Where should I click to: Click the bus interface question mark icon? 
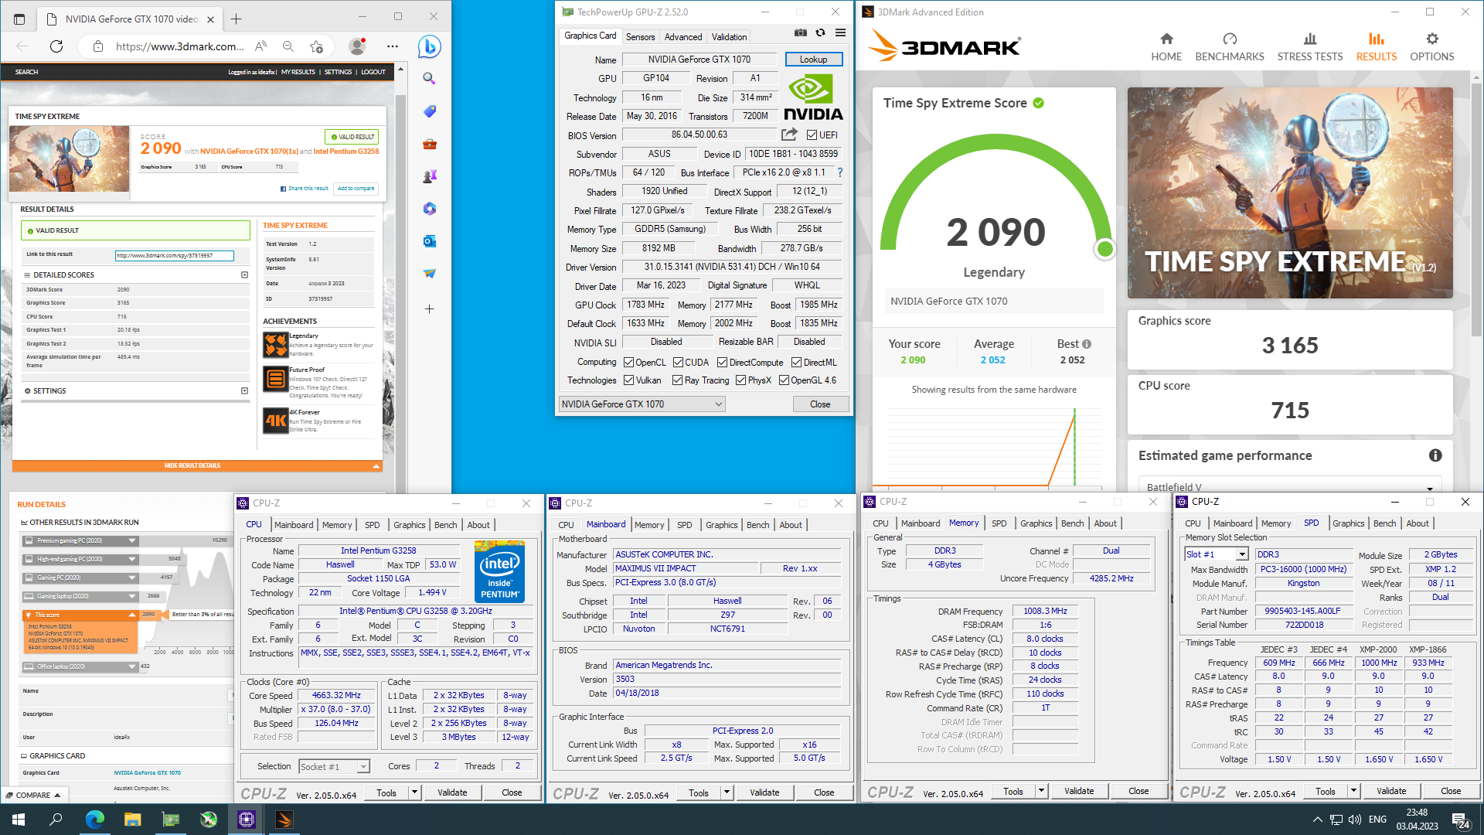pyautogui.click(x=840, y=172)
